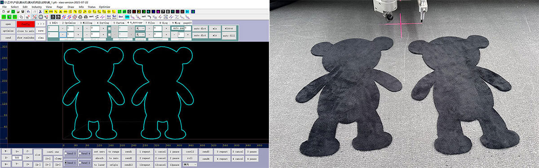This screenshot has height=168, width=539.
Task: Click the '3 cancel' button
Action: tap(238, 152)
